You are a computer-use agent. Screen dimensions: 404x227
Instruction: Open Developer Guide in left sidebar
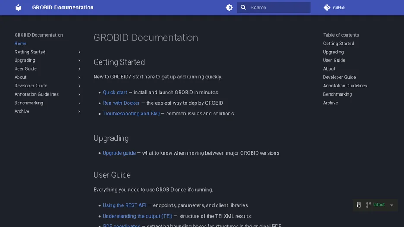coord(31,86)
